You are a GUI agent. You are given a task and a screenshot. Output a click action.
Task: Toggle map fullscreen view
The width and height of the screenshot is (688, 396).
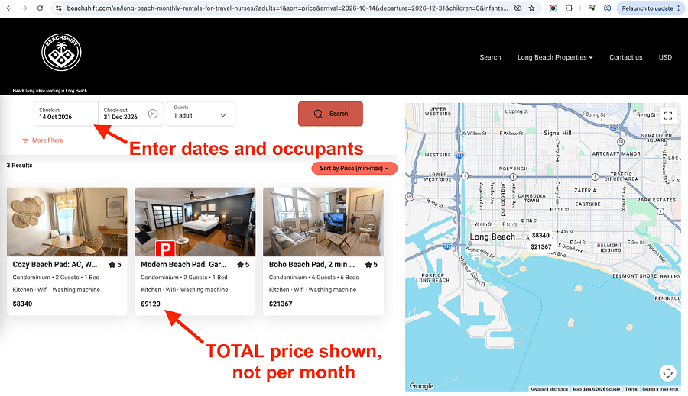tap(668, 116)
